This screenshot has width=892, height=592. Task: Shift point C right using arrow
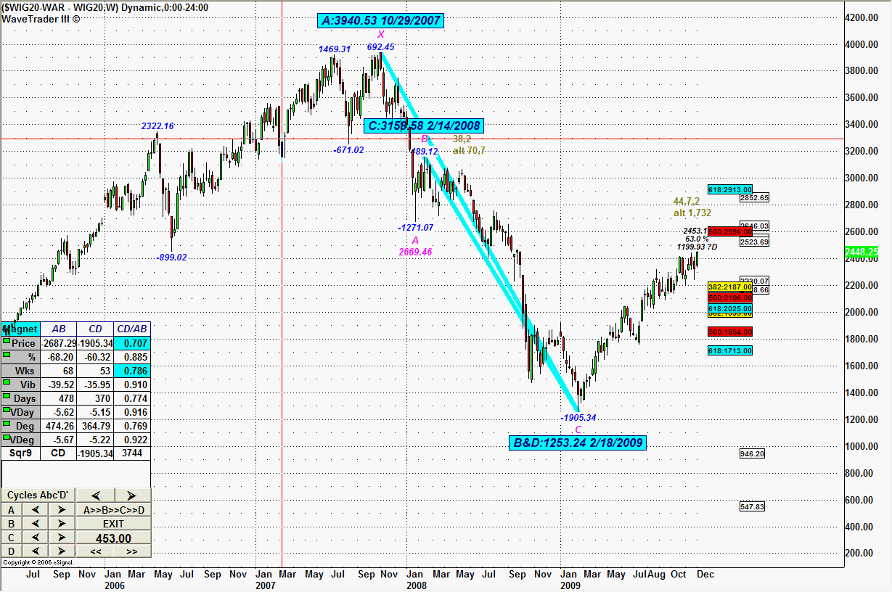tap(62, 538)
